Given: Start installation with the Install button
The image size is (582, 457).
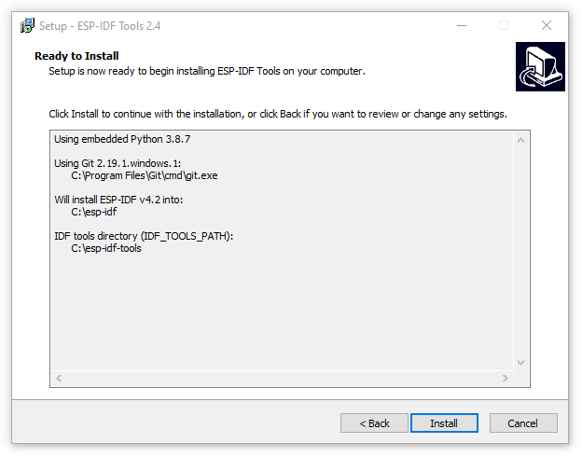Looking at the screenshot, I should (x=444, y=423).
